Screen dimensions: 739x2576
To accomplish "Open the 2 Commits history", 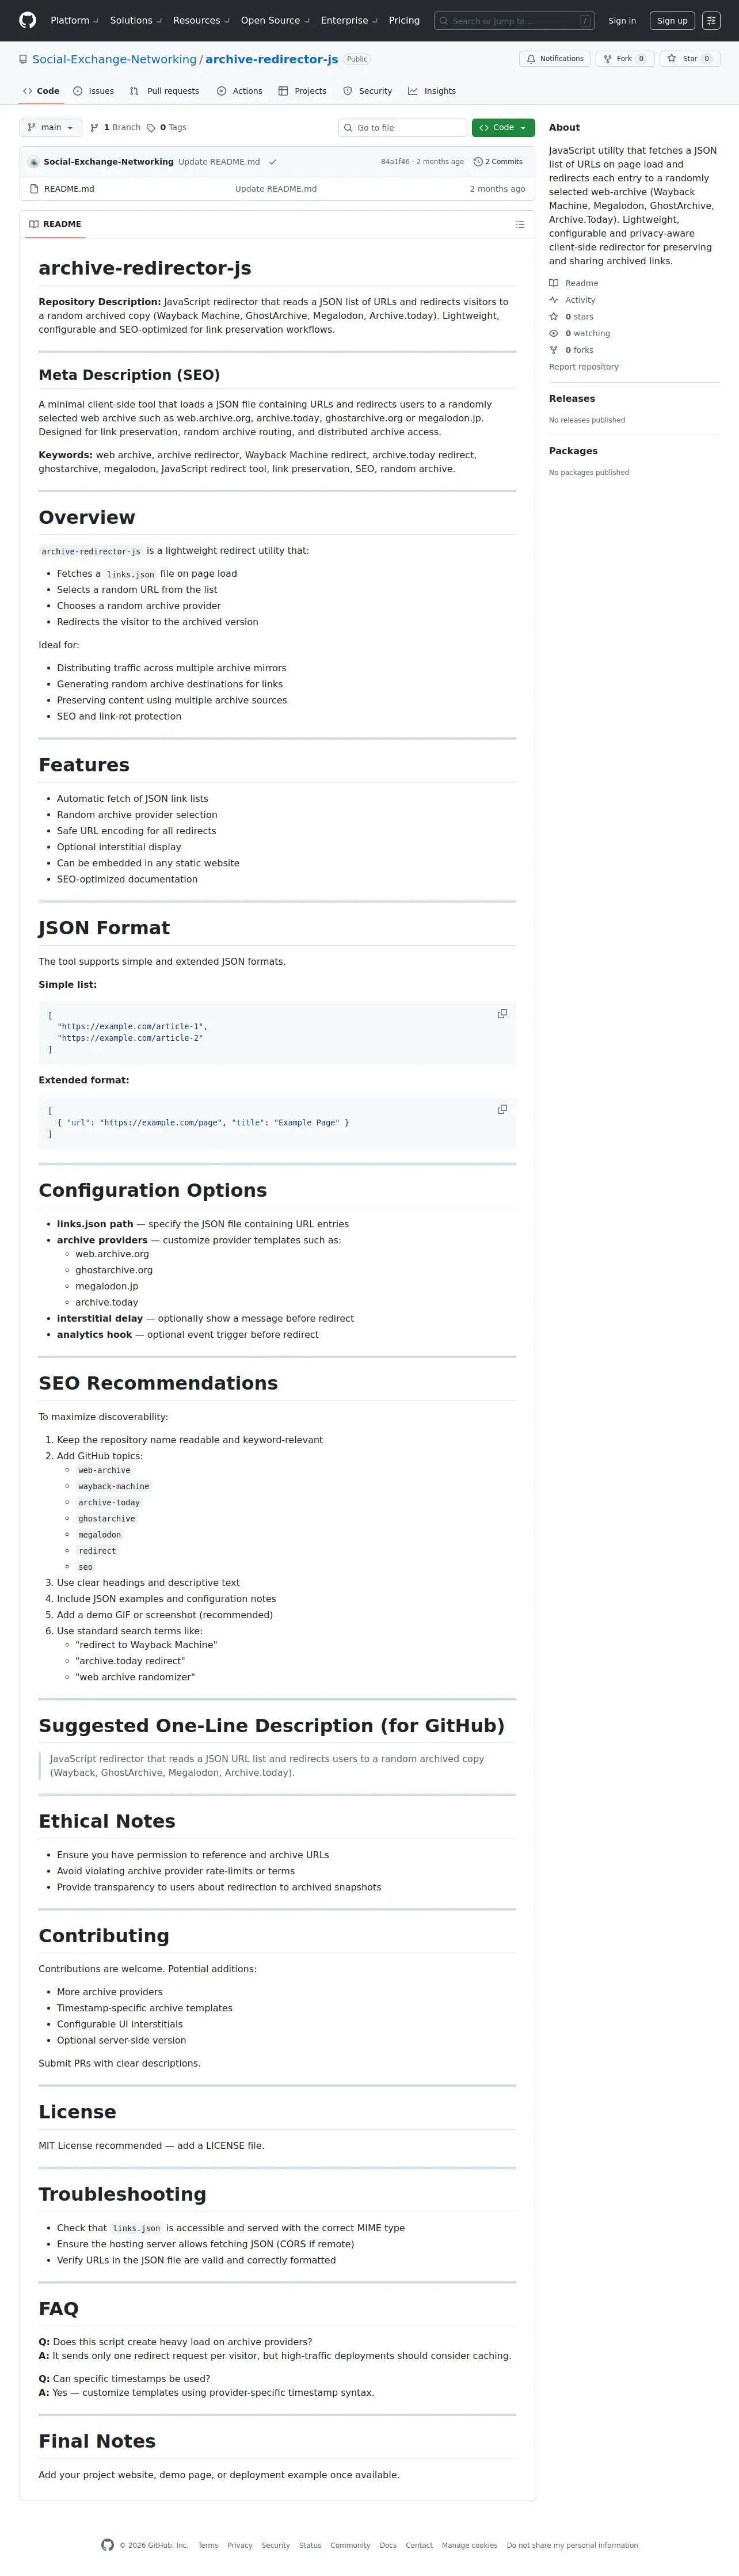I will click(x=498, y=162).
